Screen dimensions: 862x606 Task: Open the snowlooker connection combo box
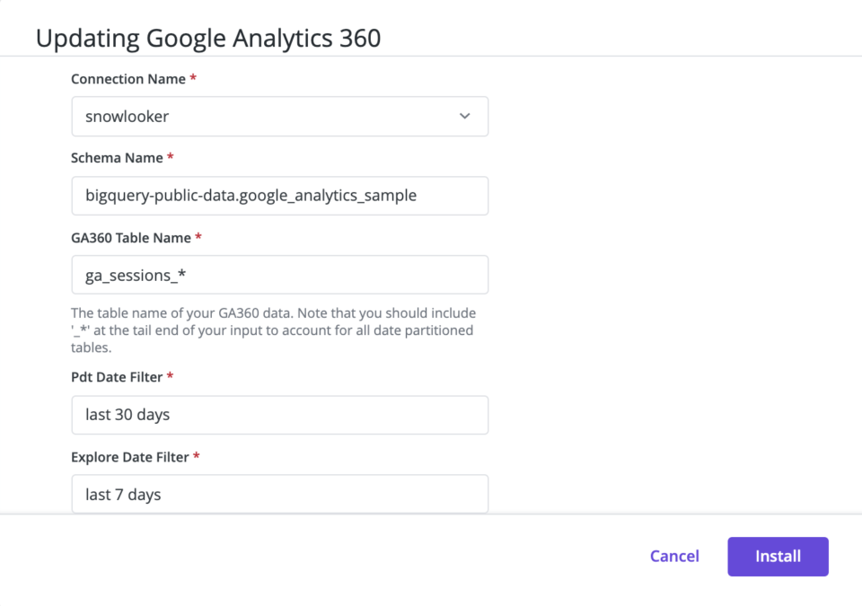click(x=280, y=117)
